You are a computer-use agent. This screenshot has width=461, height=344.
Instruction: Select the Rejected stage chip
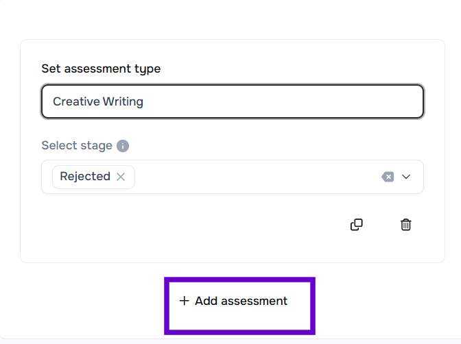coord(85,177)
